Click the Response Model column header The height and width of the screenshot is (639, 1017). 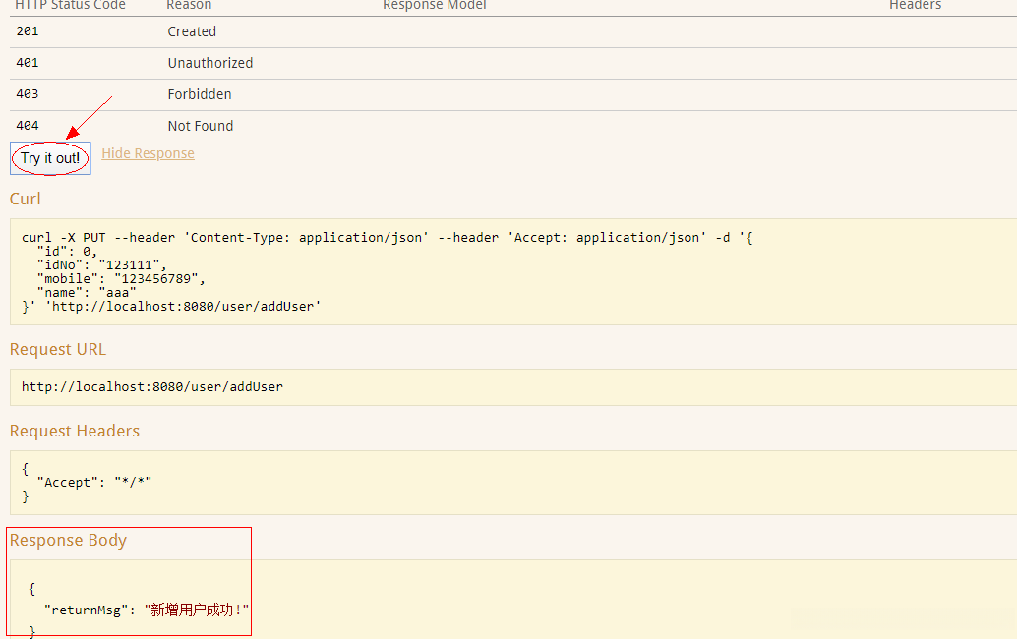pos(435,6)
